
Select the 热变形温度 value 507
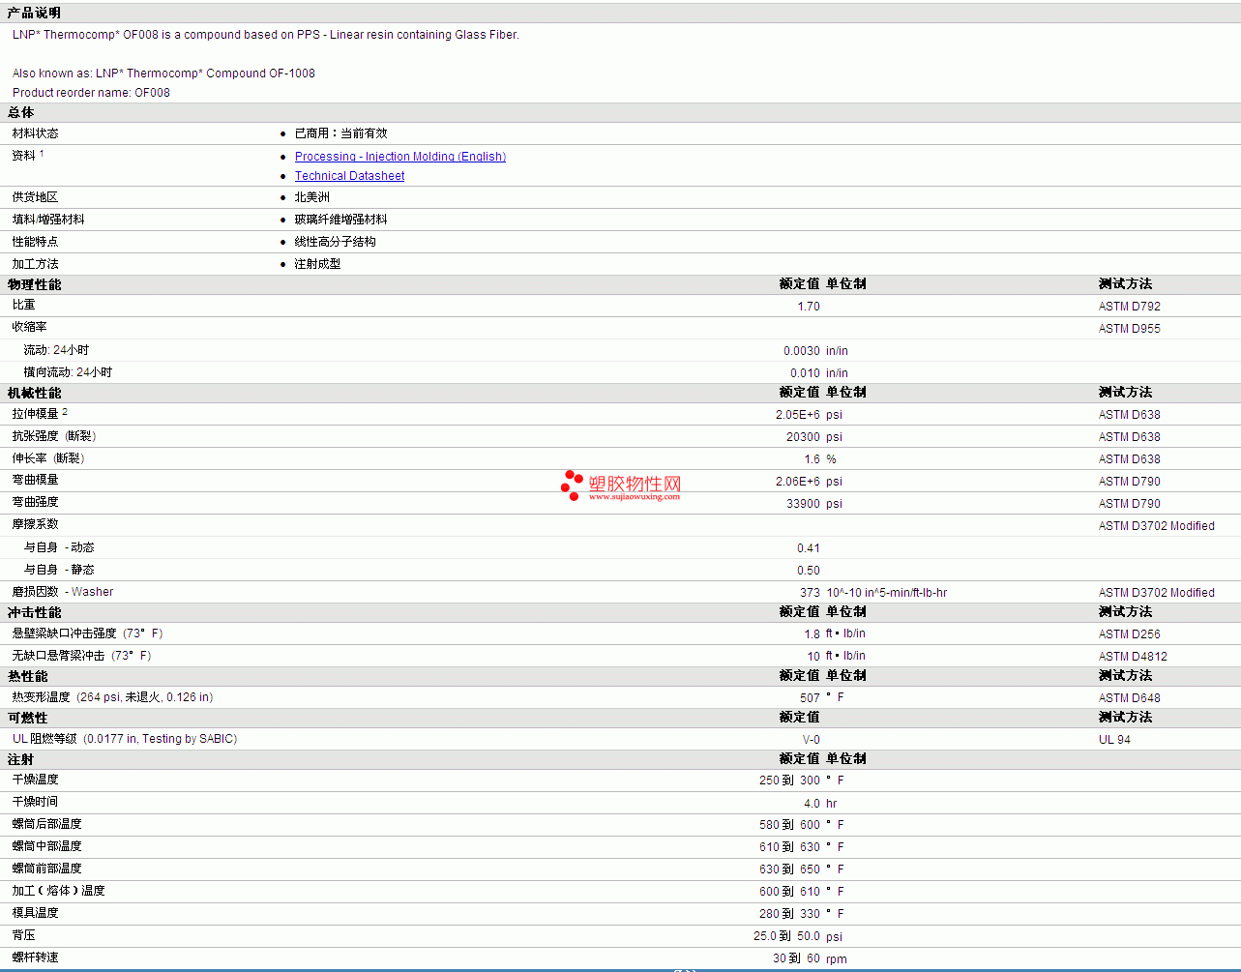click(x=810, y=698)
